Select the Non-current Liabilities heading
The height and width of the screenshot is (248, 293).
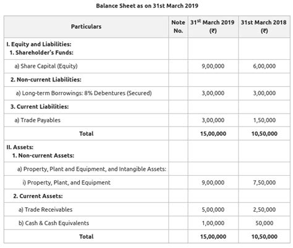tap(46, 80)
